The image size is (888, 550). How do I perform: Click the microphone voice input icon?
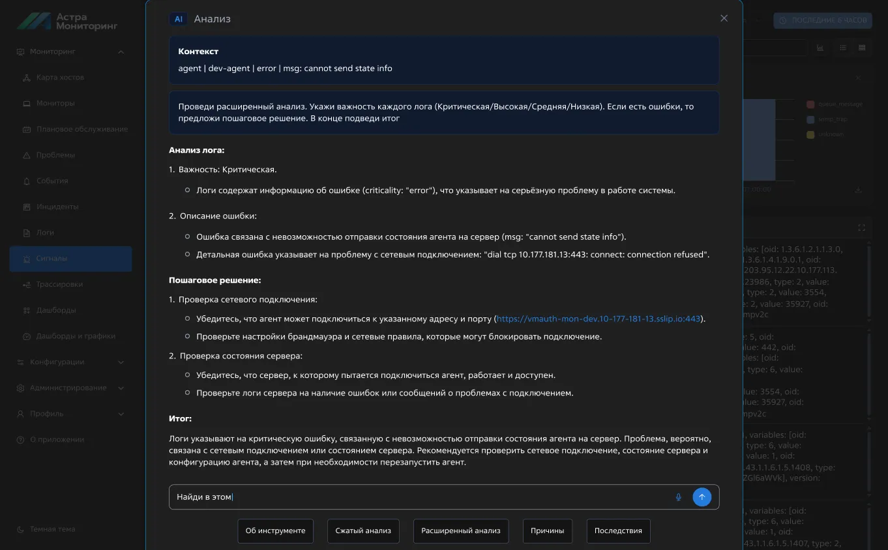click(x=678, y=497)
